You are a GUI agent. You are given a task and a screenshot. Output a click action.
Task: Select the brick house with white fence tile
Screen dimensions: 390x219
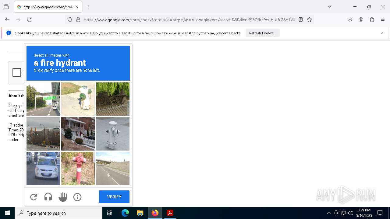[78, 134]
